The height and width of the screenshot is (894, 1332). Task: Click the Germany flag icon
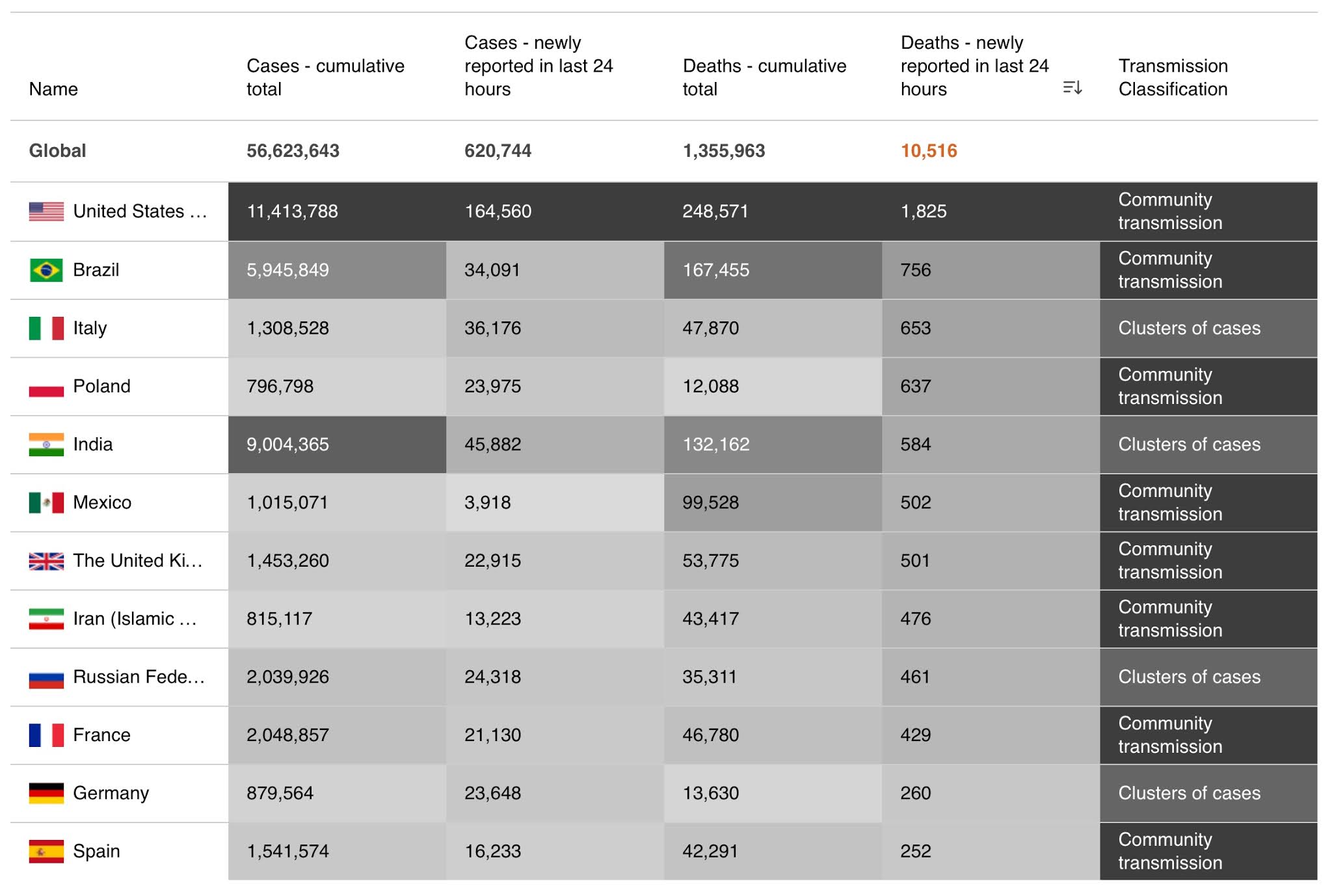[x=46, y=793]
